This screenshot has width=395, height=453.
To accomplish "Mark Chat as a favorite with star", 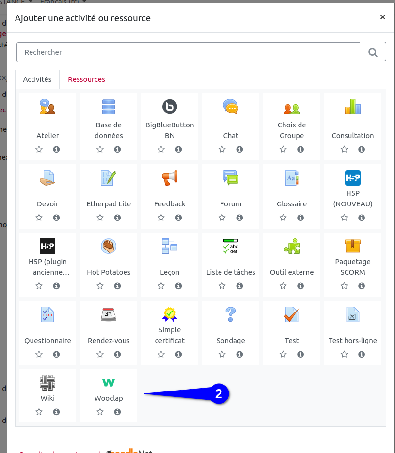I will [222, 150].
